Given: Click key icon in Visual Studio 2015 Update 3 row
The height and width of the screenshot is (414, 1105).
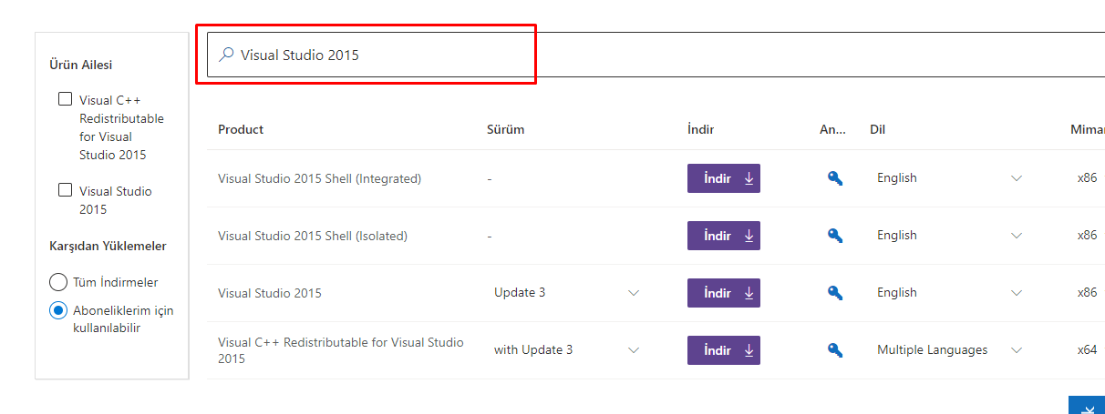Looking at the screenshot, I should (834, 293).
